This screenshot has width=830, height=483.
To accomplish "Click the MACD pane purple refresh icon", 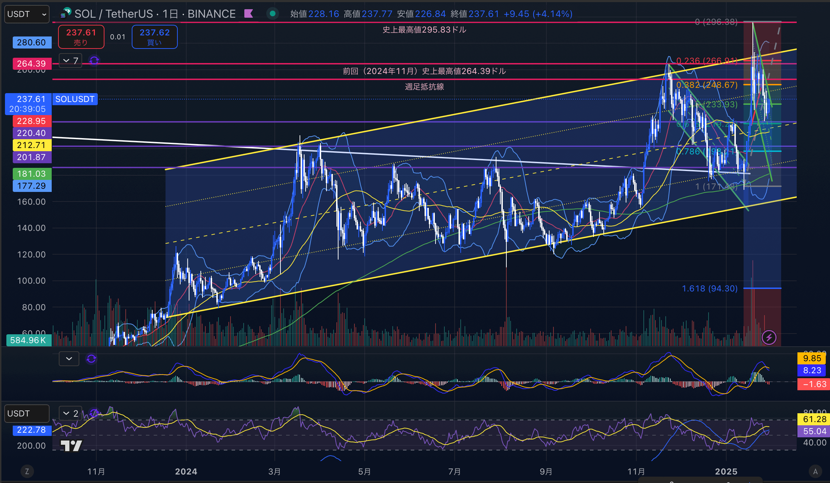I will coord(91,359).
